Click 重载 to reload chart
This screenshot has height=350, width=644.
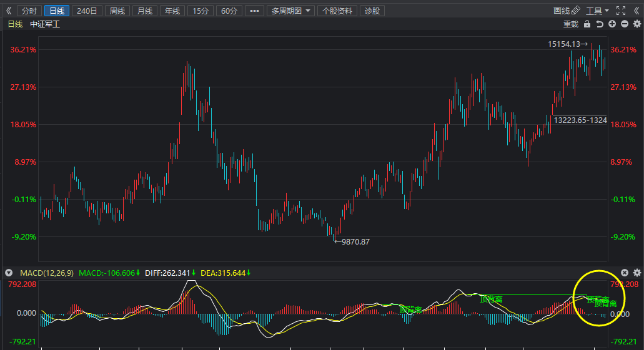[570, 24]
